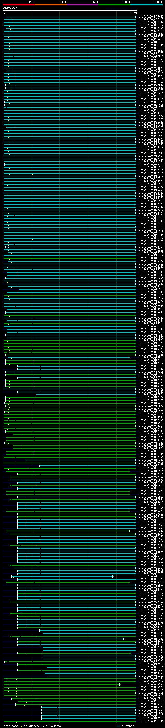
Task: Click the cyan ~100% legend color segment
Action: (146, 5)
